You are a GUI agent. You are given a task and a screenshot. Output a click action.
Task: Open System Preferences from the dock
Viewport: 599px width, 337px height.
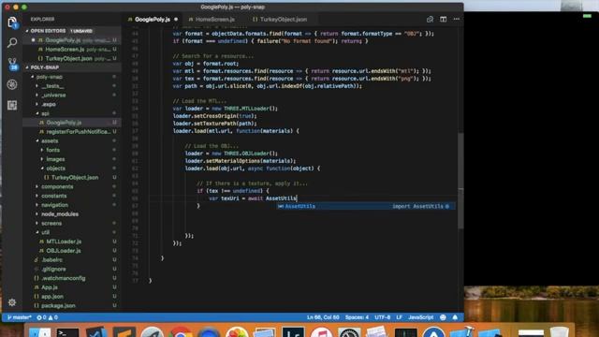click(349, 332)
